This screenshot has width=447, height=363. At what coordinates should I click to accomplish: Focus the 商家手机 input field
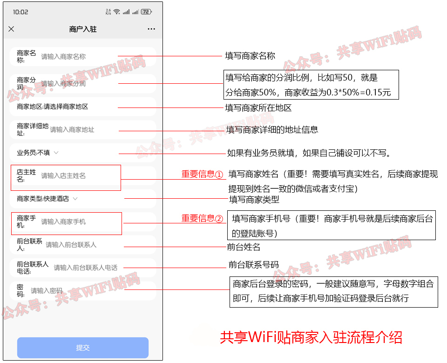point(83,222)
